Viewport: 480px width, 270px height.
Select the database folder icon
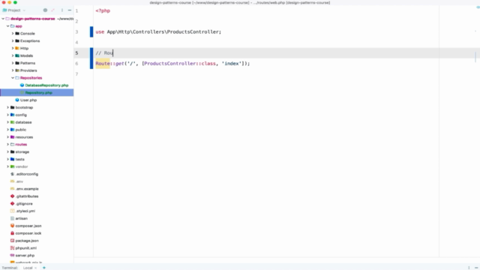12,122
